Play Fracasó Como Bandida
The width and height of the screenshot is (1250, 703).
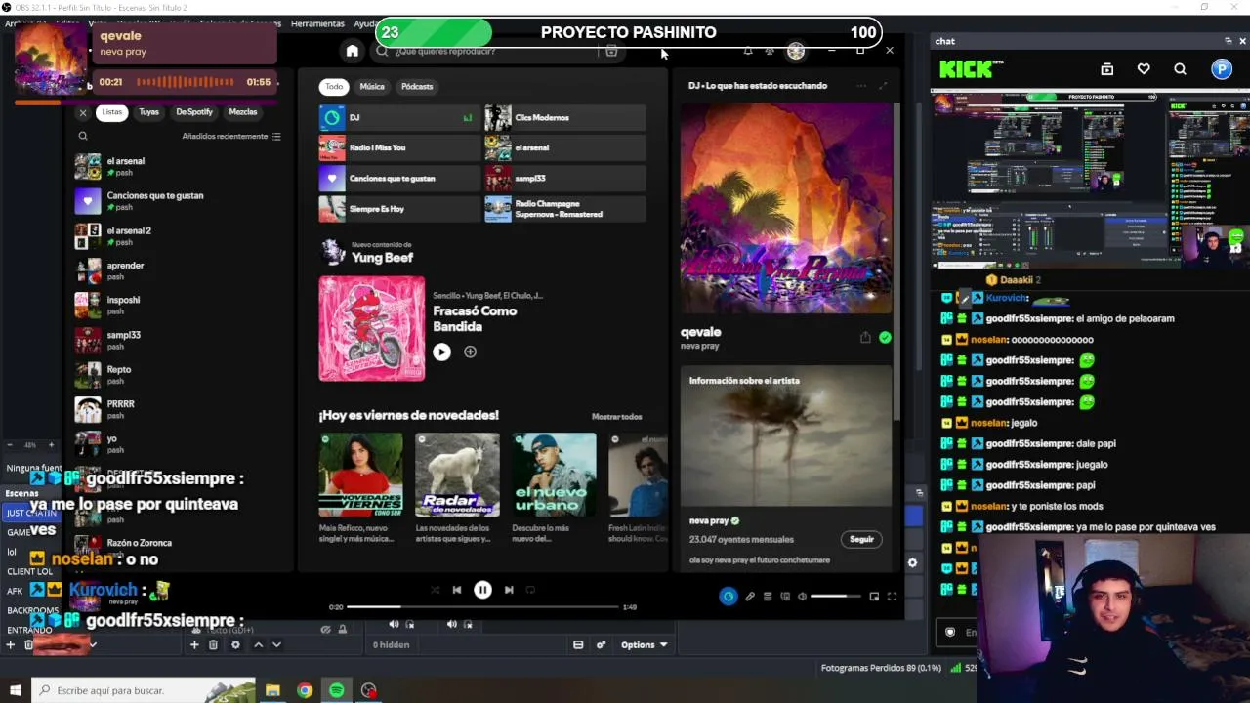[441, 351]
